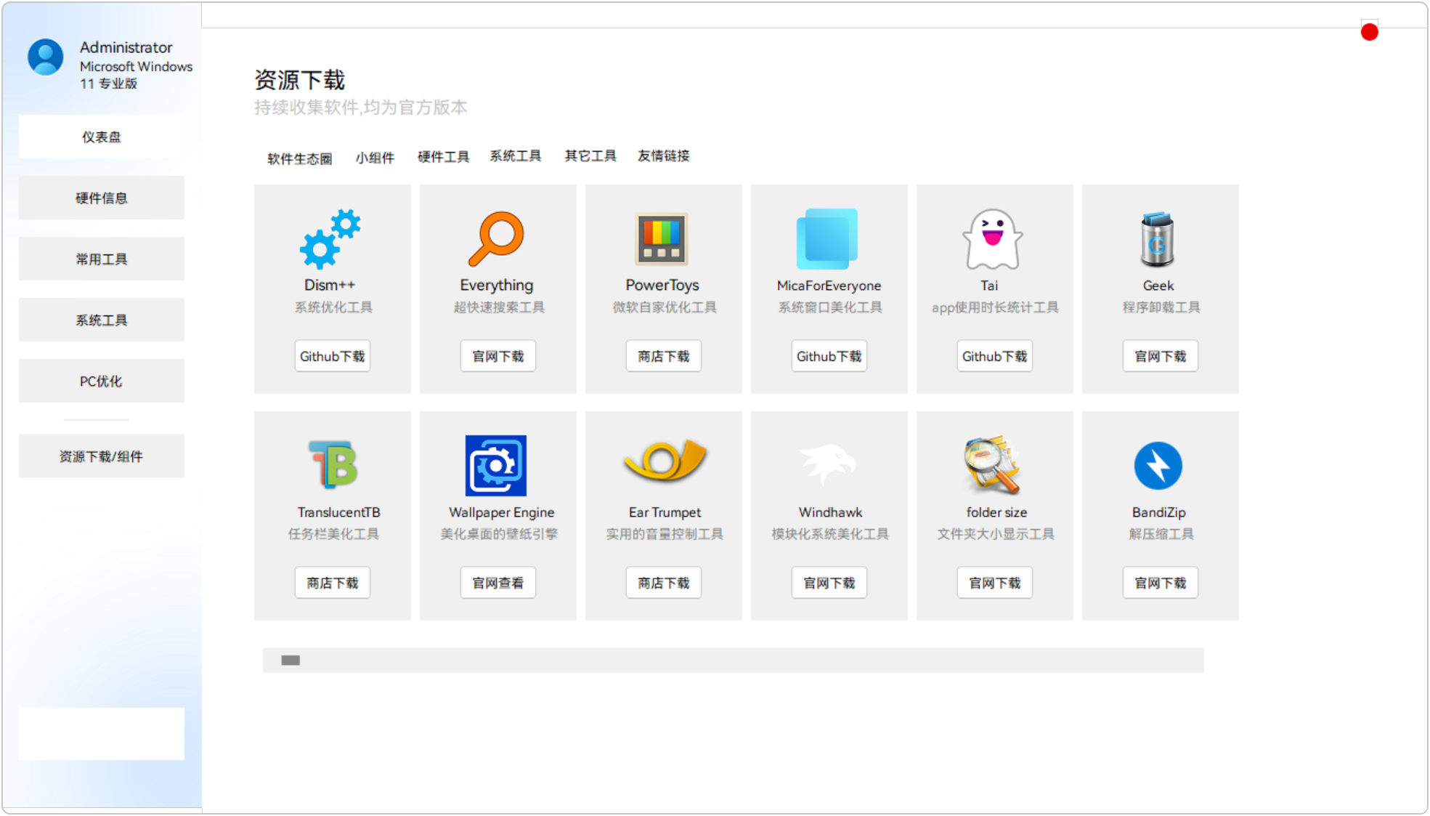Click the red dot at window top right

tap(1370, 32)
